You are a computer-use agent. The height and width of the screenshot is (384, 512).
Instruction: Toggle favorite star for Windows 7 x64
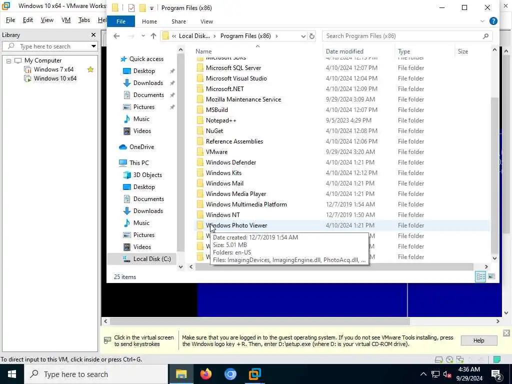pos(90,69)
